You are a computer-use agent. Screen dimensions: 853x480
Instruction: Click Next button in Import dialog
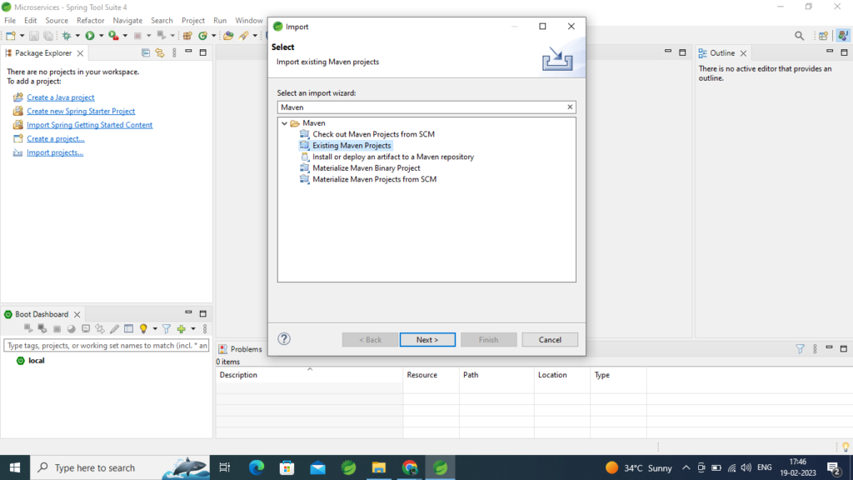pos(427,340)
